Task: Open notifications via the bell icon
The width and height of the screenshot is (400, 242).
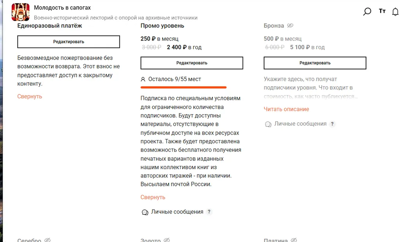Action: point(395,12)
